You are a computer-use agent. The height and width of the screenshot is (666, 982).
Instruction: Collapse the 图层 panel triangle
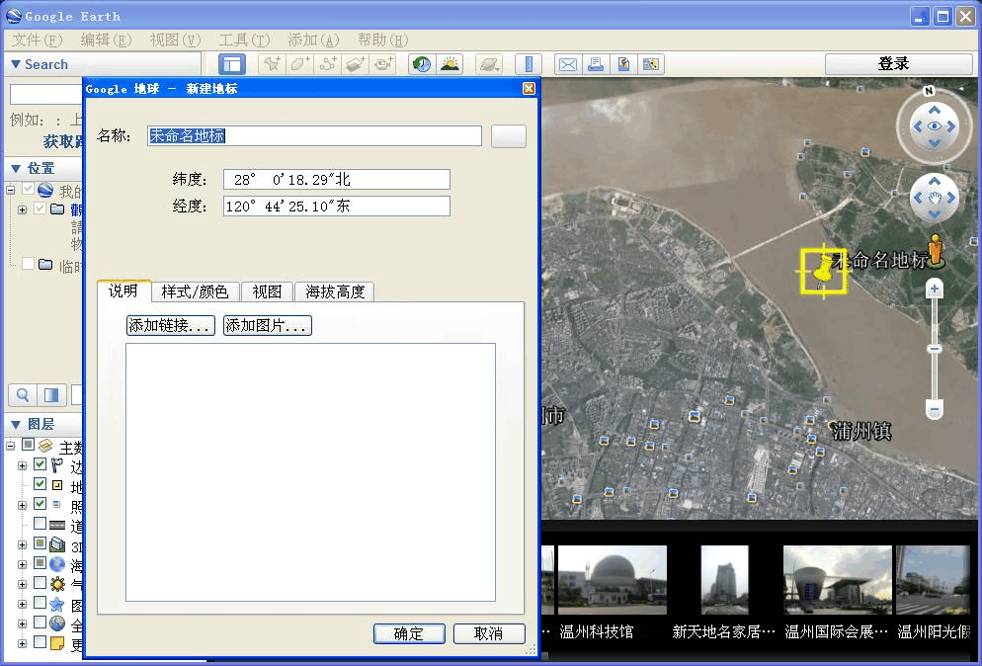(16, 424)
